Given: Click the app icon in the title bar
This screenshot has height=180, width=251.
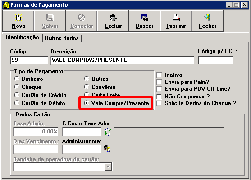Looking at the screenshot, I should pos(6,5).
